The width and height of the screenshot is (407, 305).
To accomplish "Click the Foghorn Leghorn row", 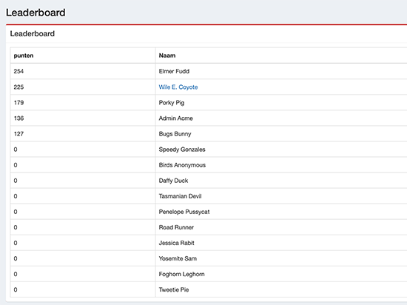I will [x=209, y=274].
